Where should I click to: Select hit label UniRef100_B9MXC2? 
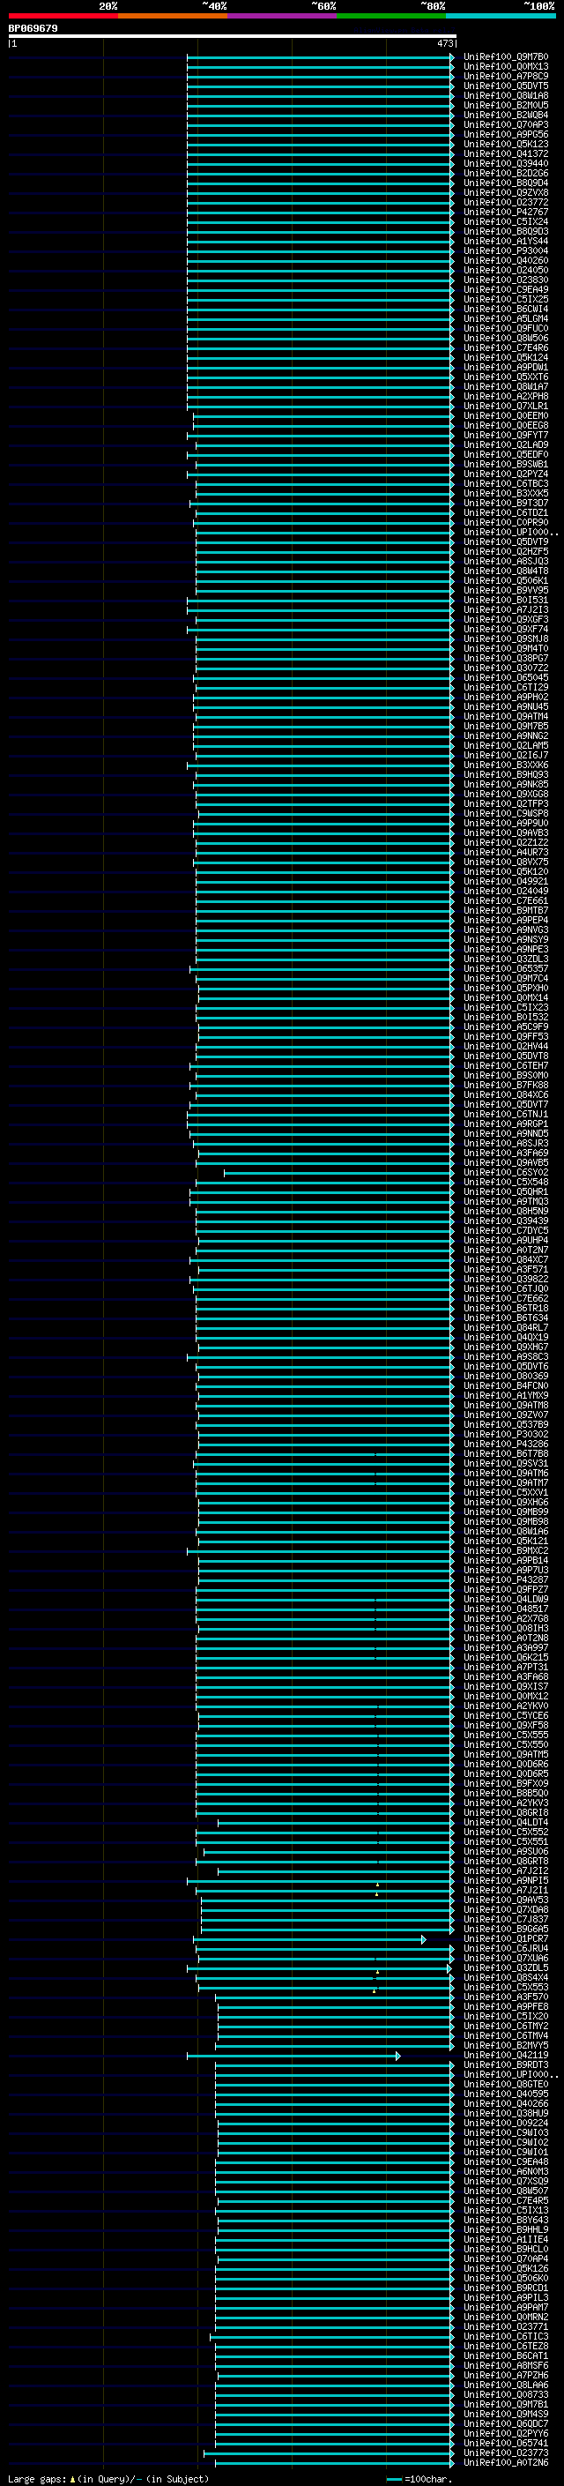tap(506, 1551)
